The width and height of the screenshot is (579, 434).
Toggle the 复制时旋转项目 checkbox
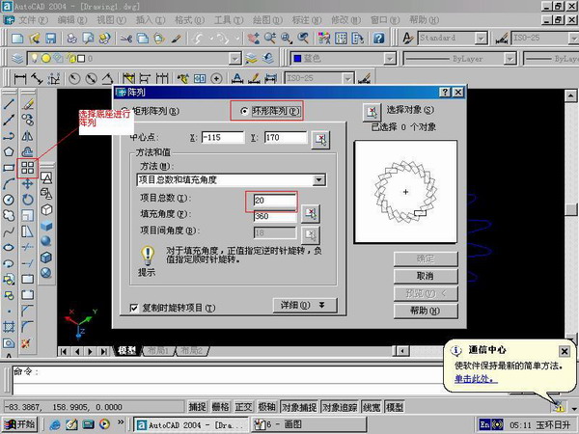(x=135, y=308)
